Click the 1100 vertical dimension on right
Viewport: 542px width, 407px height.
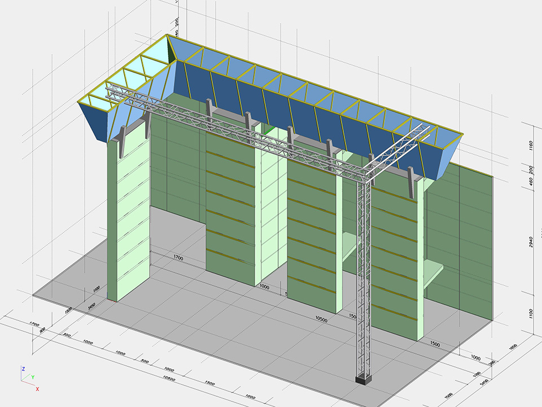click(x=531, y=314)
